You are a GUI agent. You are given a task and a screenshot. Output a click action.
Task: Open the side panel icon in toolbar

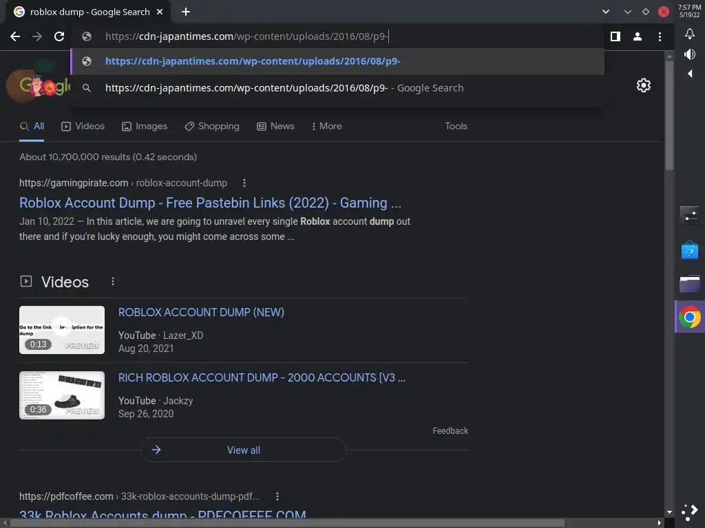tap(615, 36)
